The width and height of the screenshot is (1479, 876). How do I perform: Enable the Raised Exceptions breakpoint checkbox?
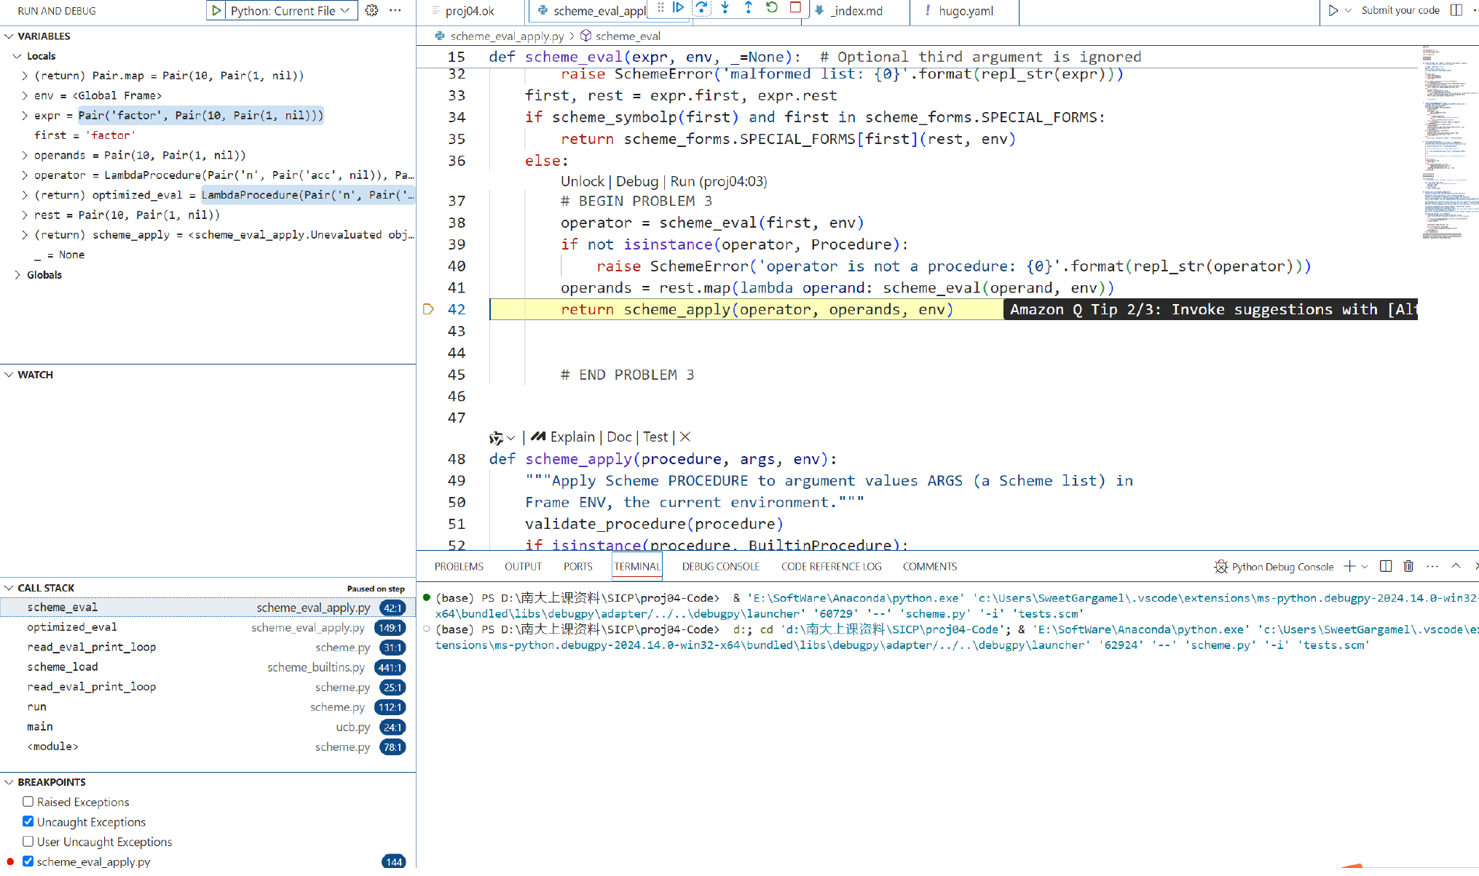click(28, 801)
